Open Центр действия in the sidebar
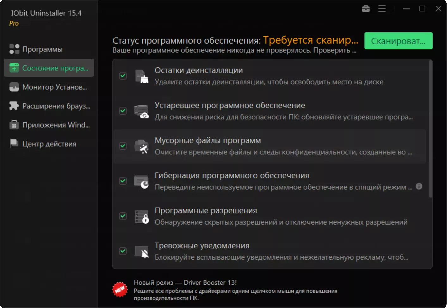 coord(49,144)
